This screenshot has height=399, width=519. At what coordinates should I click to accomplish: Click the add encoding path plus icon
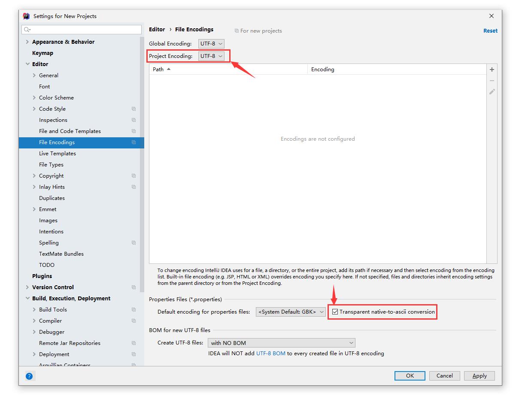click(492, 70)
